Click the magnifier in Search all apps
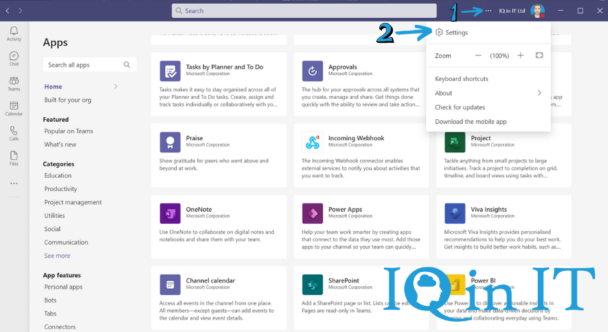The width and height of the screenshot is (608, 332). click(x=127, y=64)
